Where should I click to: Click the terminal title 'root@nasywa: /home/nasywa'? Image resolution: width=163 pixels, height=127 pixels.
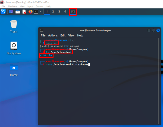point(96,30)
